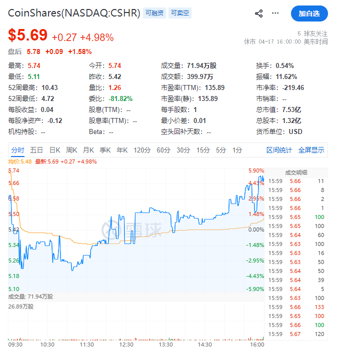Select the 60分 interval tab
This screenshot has height=354, width=339.
(163, 149)
